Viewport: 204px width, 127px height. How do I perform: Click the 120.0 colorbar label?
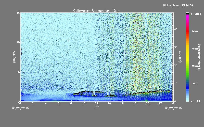tap(195, 66)
